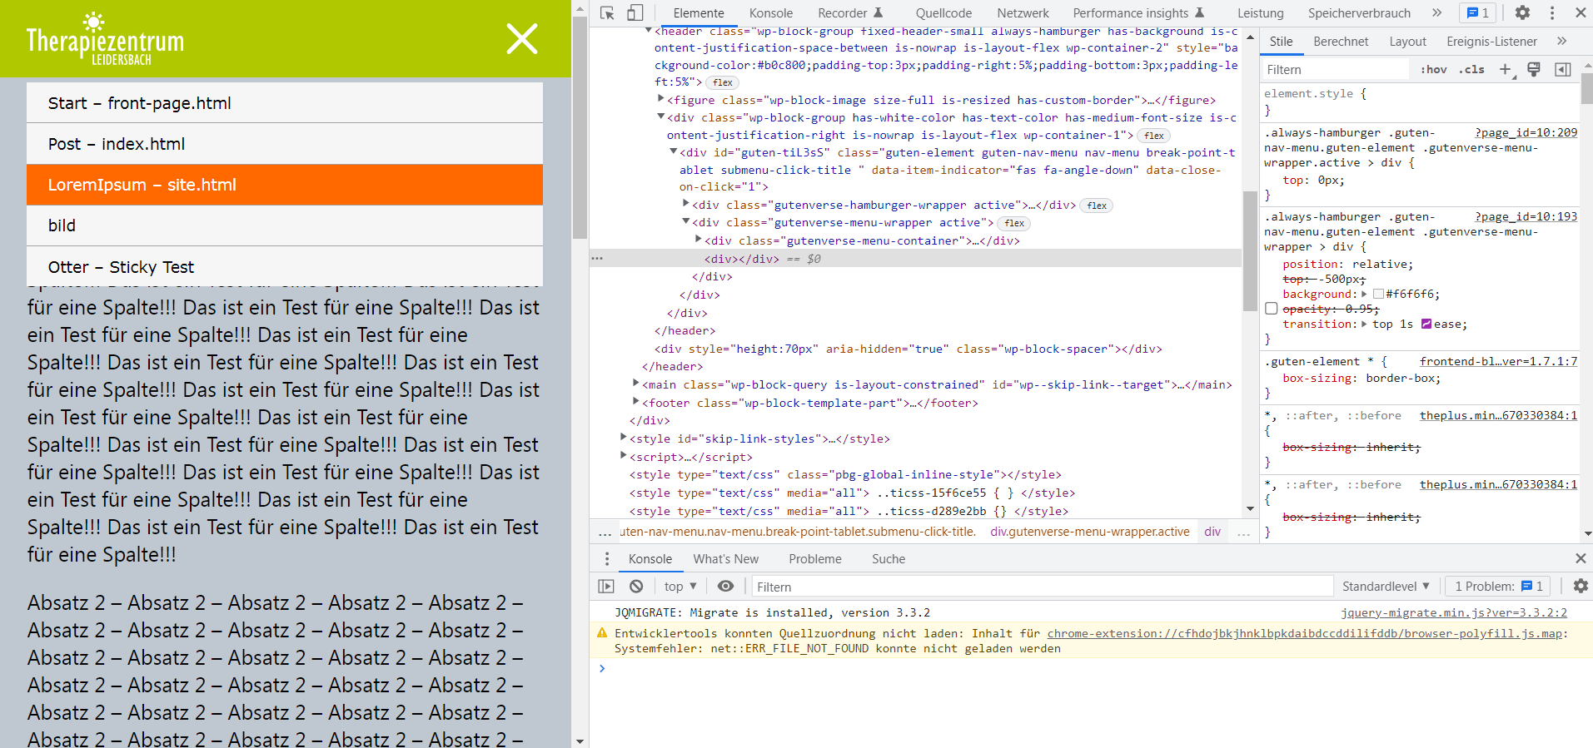Close the console drawer

1581,558
